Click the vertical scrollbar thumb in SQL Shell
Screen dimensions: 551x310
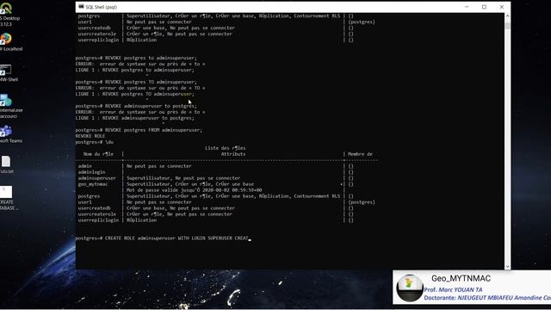click(507, 25)
